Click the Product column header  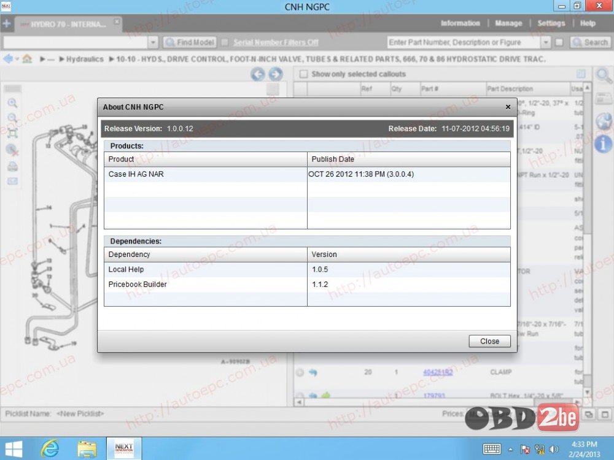(206, 159)
